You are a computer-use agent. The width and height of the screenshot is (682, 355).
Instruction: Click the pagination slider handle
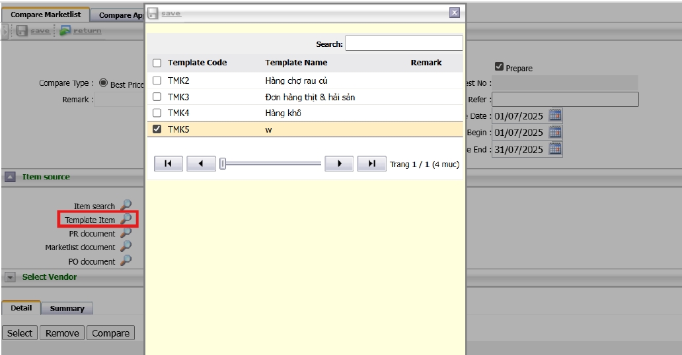pos(223,164)
